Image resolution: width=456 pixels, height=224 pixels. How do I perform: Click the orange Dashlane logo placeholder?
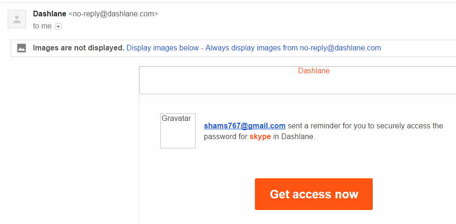(314, 71)
